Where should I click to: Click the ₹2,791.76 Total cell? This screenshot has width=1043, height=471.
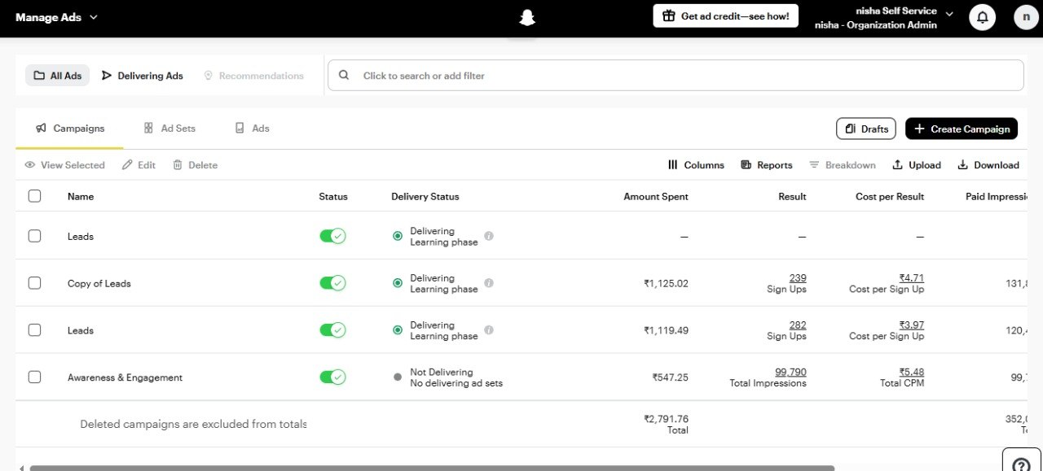[666, 424]
